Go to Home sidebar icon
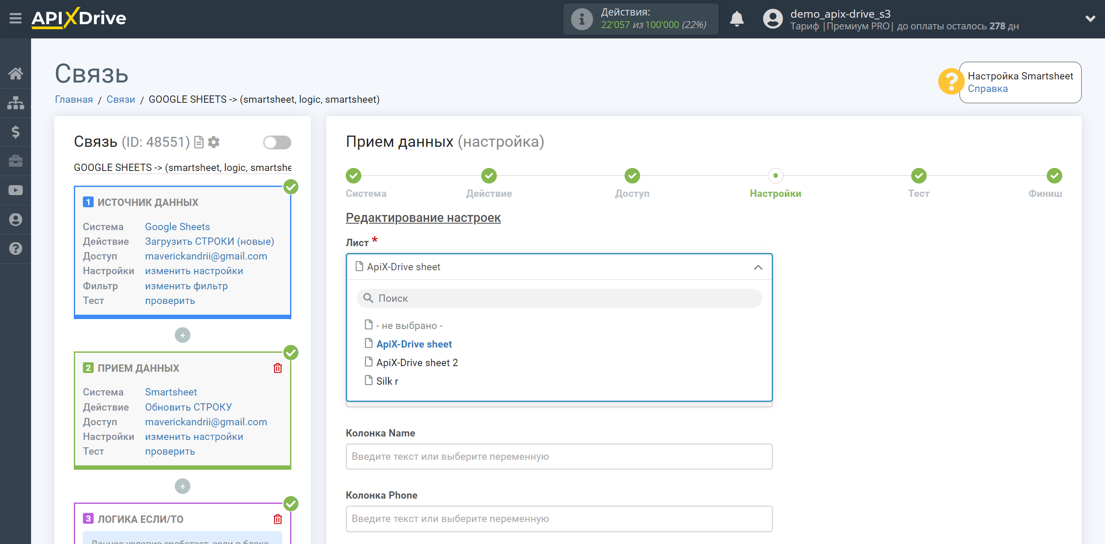 pos(16,73)
